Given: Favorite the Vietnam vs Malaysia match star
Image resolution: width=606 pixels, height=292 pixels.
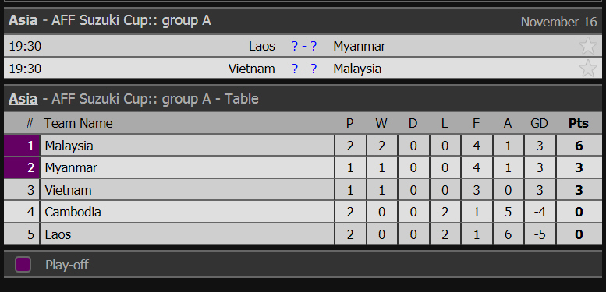Looking at the screenshot, I should 588,69.
